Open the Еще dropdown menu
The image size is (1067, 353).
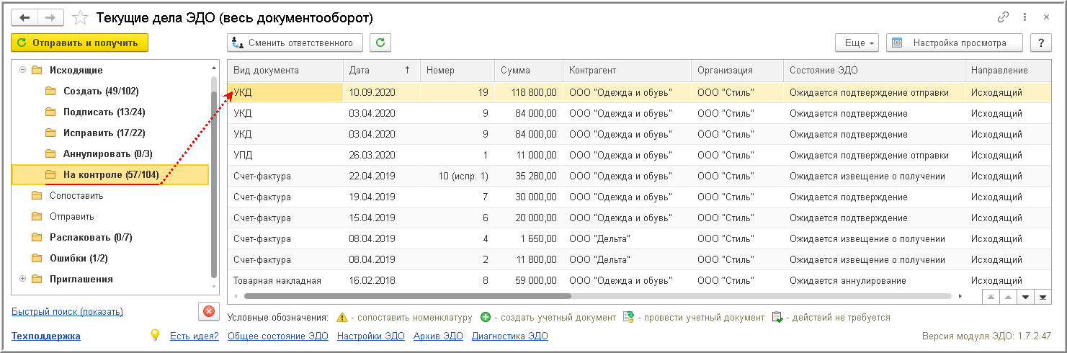(856, 43)
